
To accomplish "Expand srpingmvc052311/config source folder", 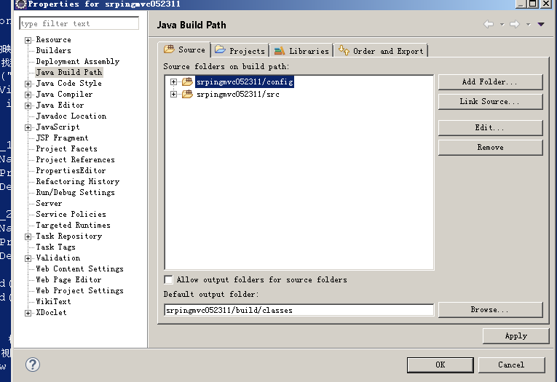I will coord(173,82).
